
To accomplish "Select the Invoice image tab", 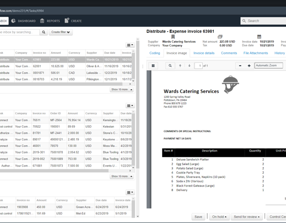I will click(177, 53).
